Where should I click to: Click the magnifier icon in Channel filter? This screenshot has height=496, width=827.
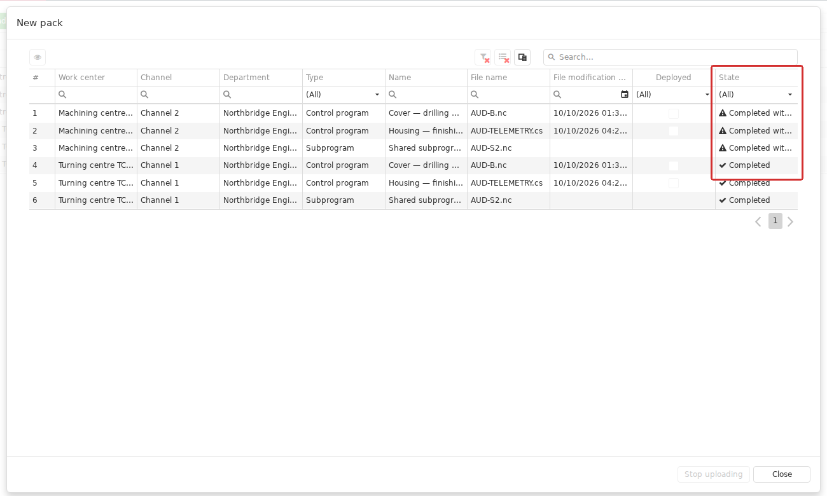pyautogui.click(x=144, y=95)
